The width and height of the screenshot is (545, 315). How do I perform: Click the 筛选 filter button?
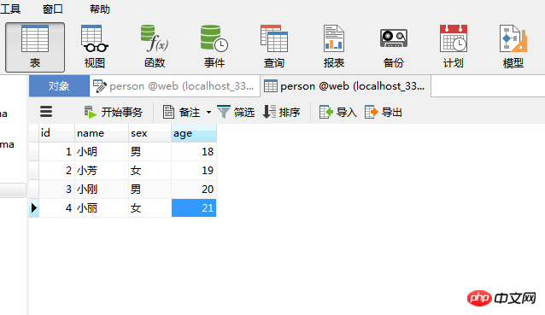pyautogui.click(x=236, y=112)
